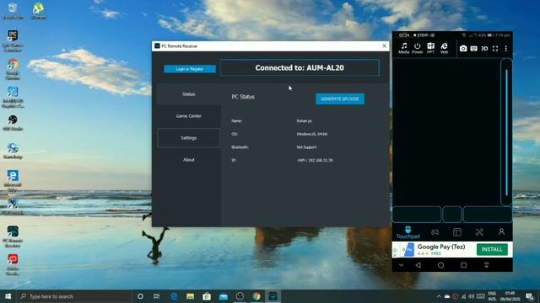Image resolution: width=540 pixels, height=303 pixels.
Task: Click the touchpad vertical scroll strip
Action: click(x=506, y=132)
